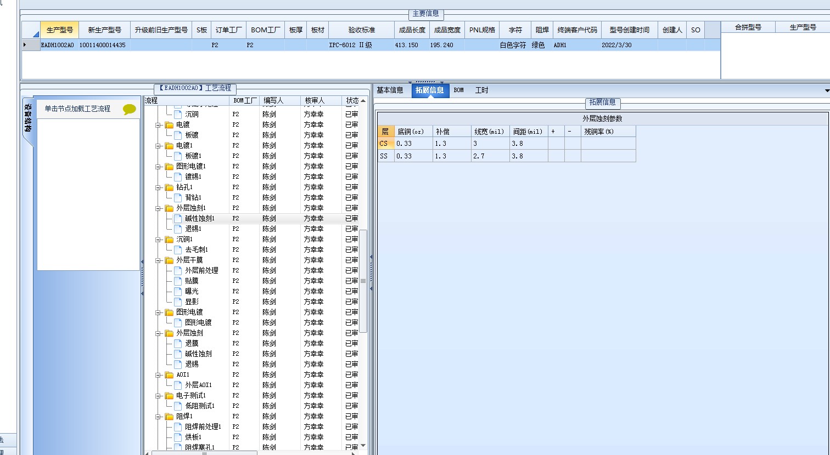Click the IPC-6012 II级 cell

[361, 45]
